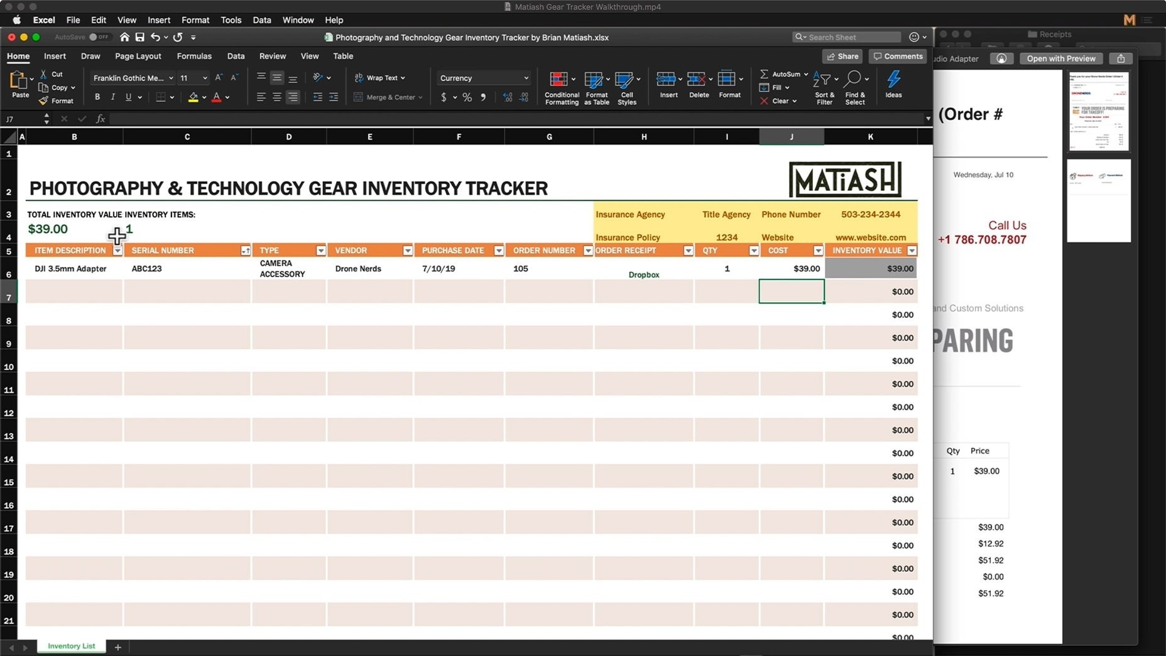This screenshot has height=656, width=1166.
Task: Open the Data menu in menu bar
Action: click(x=261, y=20)
